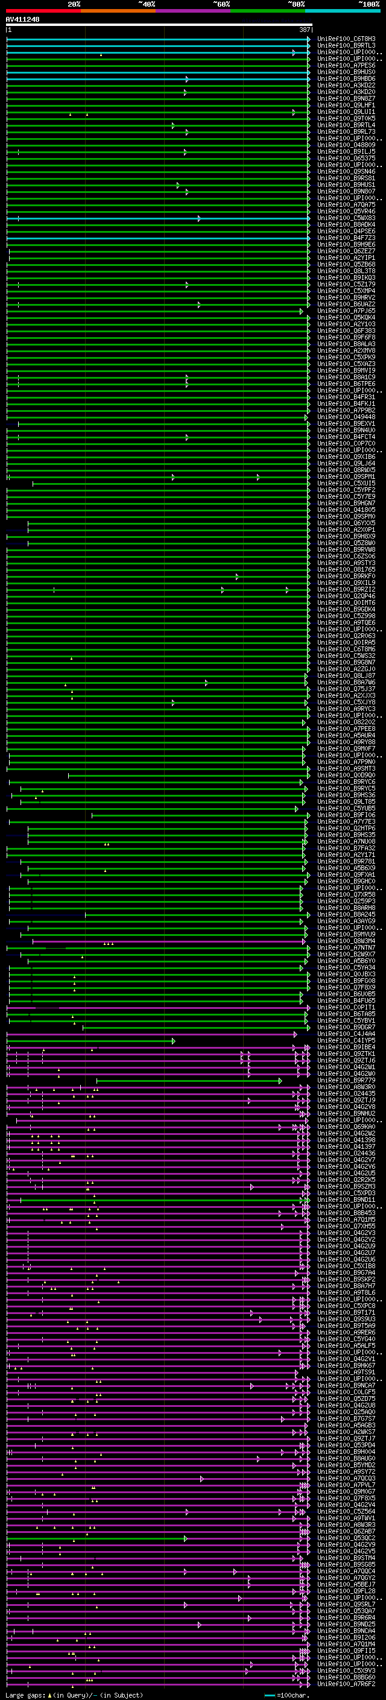Select hit label UniRef100_B9GHC0
The image size is (386, 1700).
(346, 882)
